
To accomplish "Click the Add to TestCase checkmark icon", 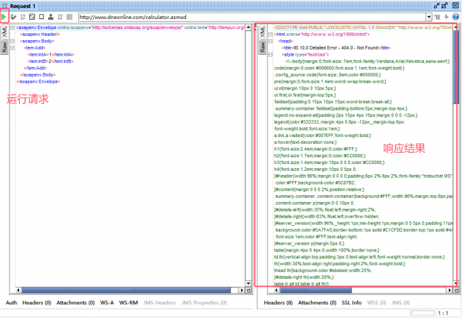I will [14, 17].
